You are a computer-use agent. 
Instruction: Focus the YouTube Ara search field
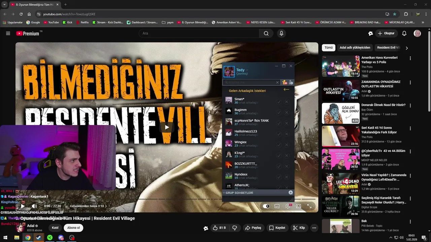[x=199, y=33]
